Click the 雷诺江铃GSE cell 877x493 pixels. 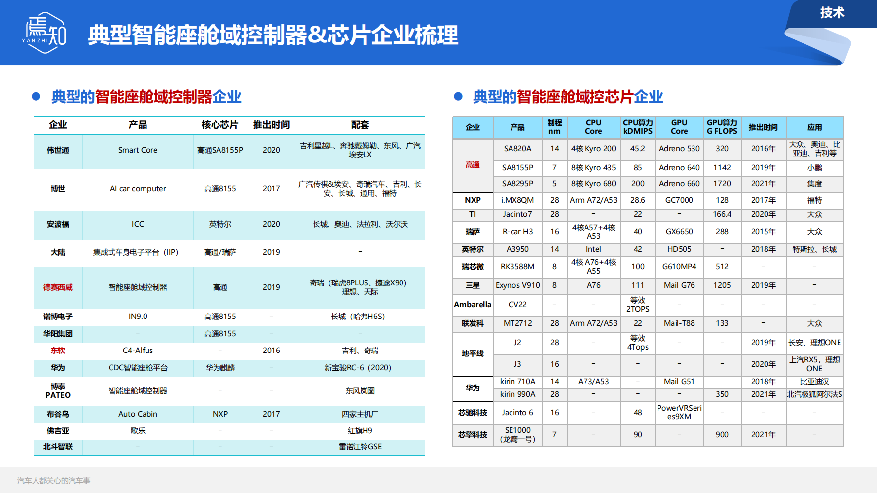[x=360, y=447]
